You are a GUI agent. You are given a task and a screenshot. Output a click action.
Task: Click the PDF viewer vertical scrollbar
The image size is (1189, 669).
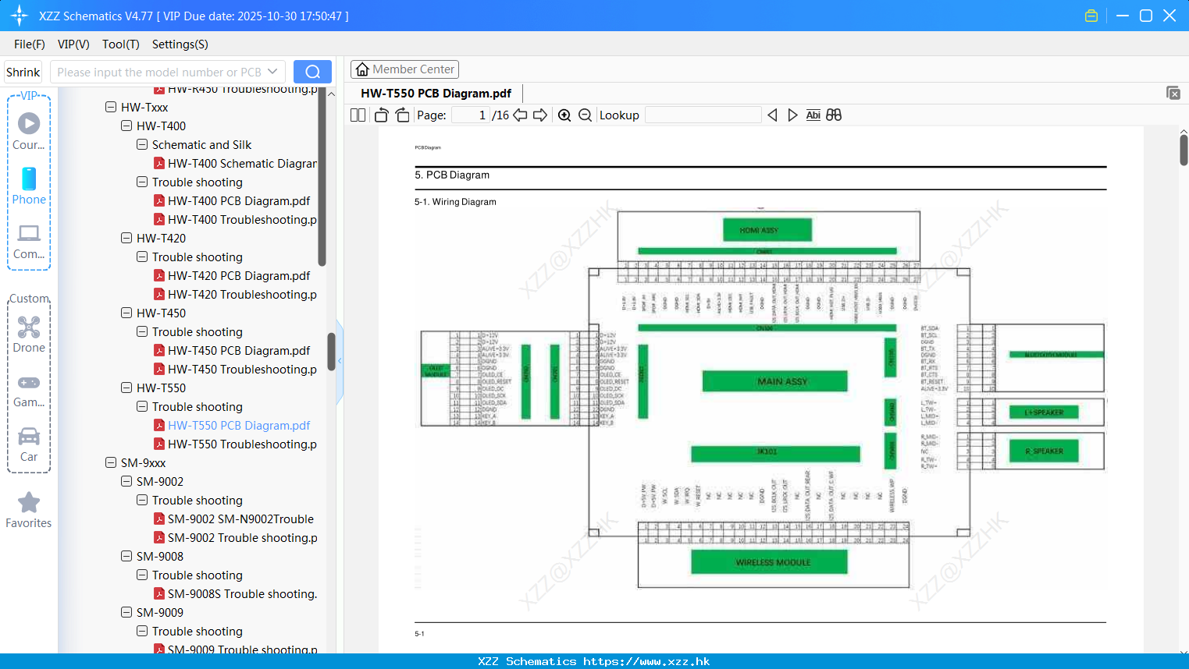[x=1184, y=150]
